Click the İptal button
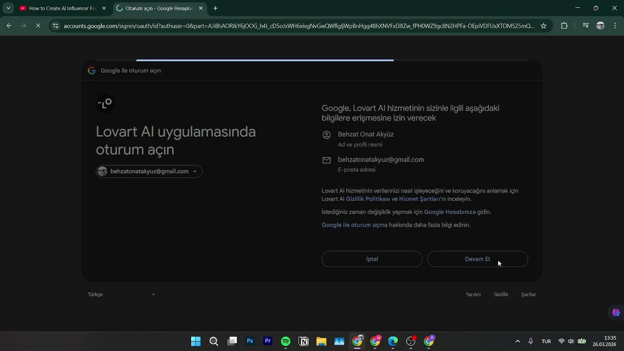This screenshot has width=624, height=351. point(372,259)
